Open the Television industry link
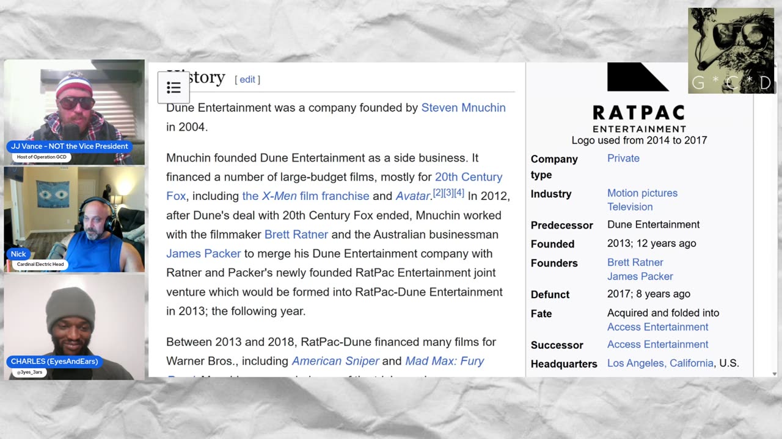The height and width of the screenshot is (439, 782). [x=630, y=207]
